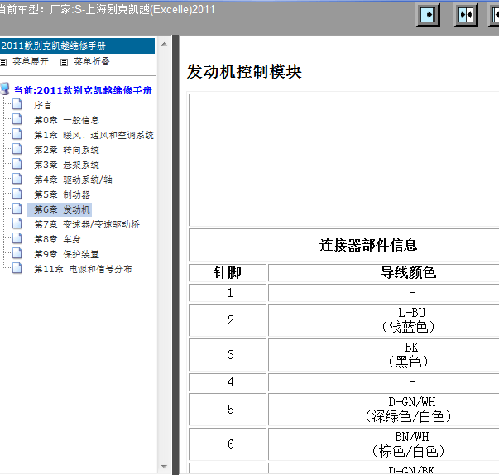The width and height of the screenshot is (499, 475).
Task: Click the page icon next to 第5章
Action: point(17,194)
